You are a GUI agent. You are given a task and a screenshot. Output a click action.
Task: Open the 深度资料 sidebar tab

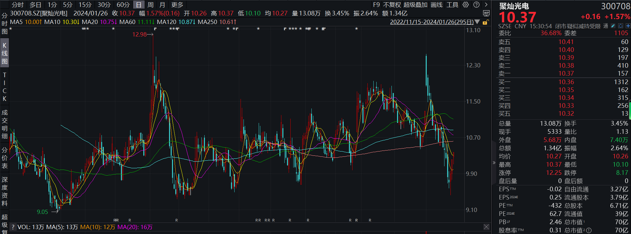4,191
